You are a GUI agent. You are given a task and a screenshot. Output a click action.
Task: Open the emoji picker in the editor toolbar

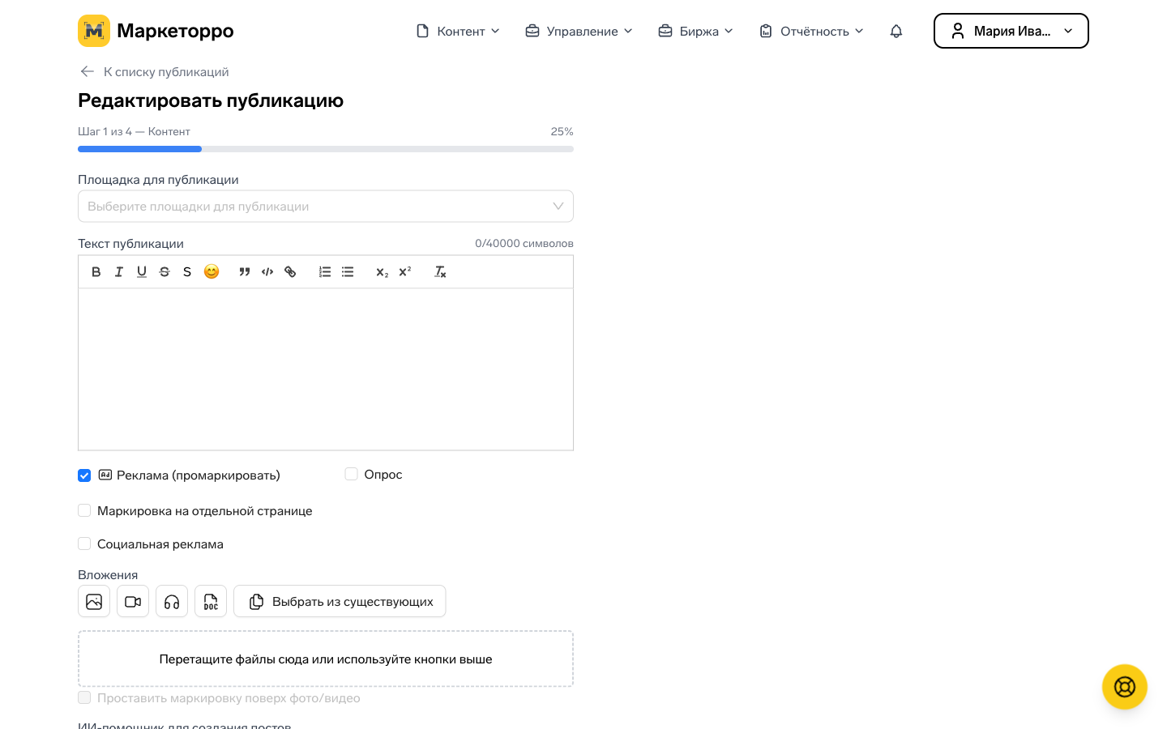pyautogui.click(x=212, y=272)
